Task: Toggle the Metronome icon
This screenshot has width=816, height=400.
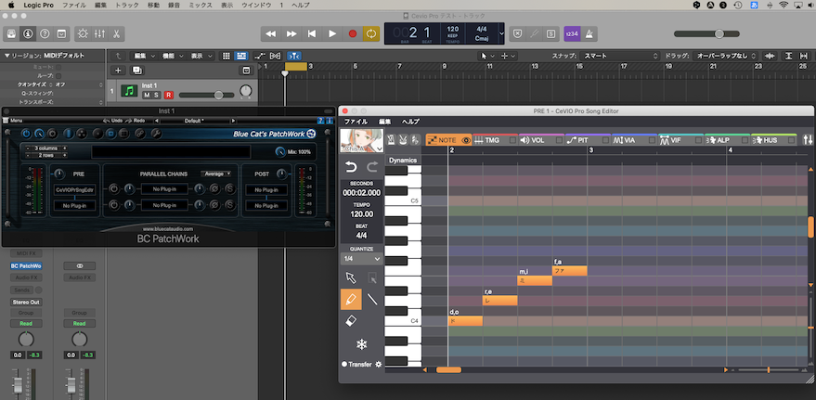Action: pyautogui.click(x=589, y=33)
